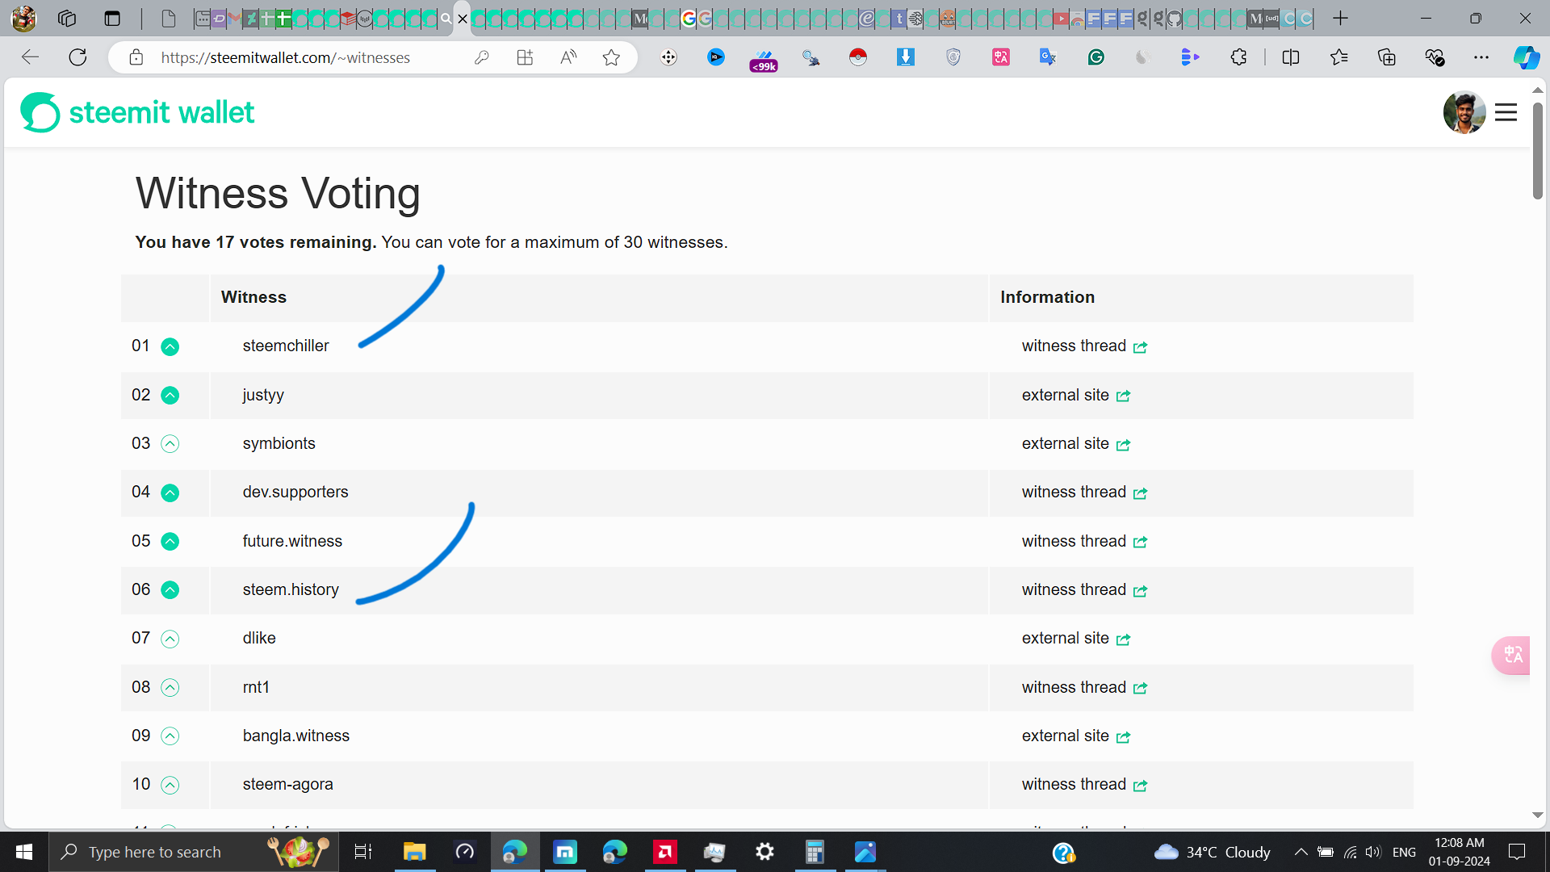1550x872 pixels.
Task: Open rnt1's witness thread link
Action: click(x=1084, y=688)
